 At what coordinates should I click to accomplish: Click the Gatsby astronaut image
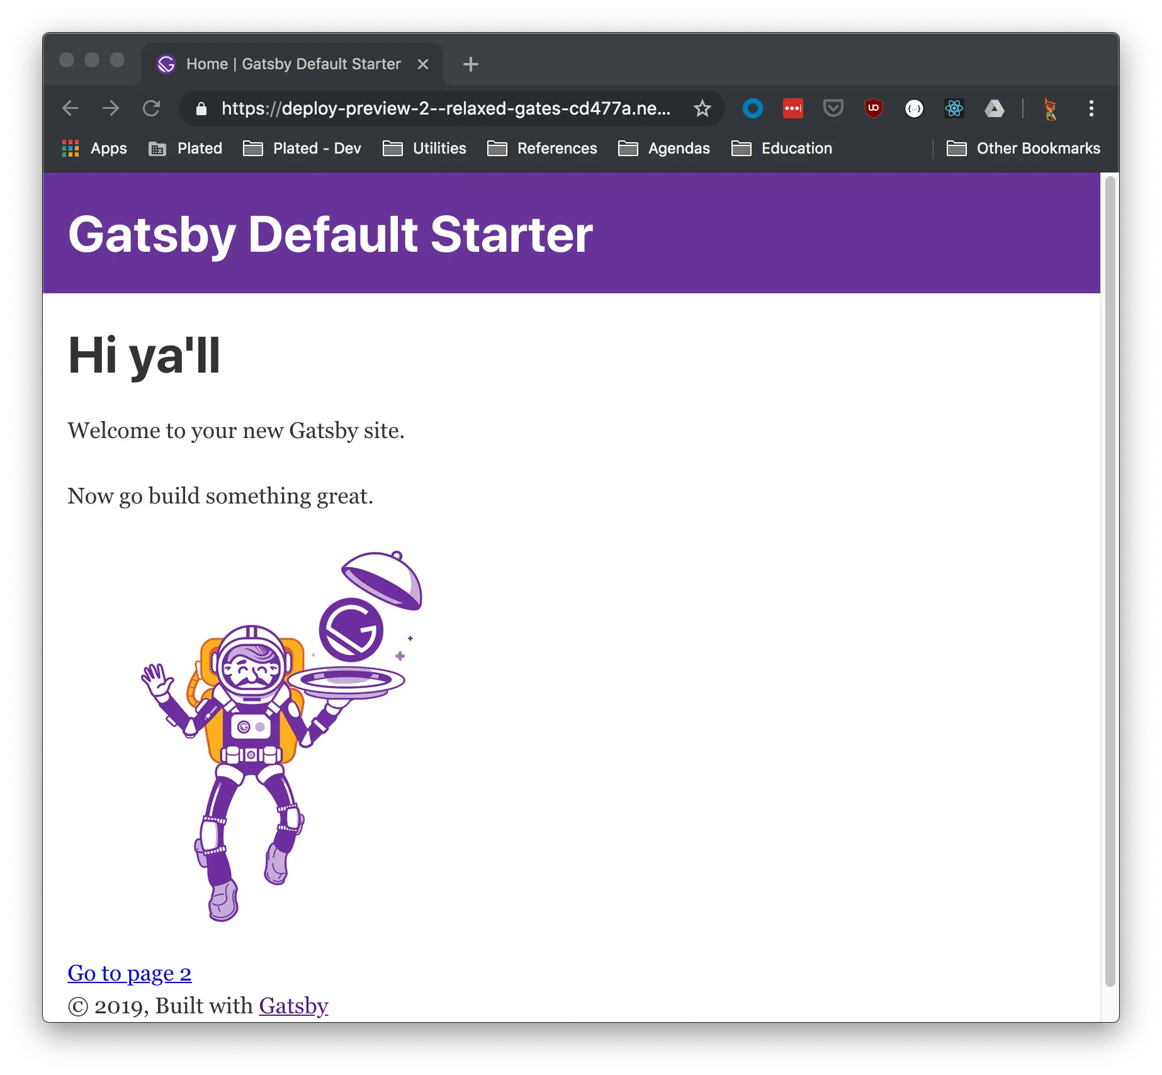(x=281, y=736)
